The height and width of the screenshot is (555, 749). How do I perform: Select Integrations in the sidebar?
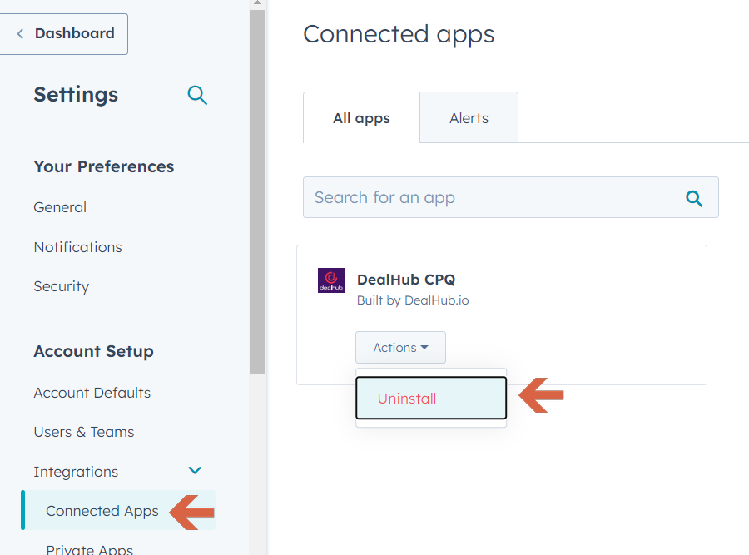coord(76,472)
